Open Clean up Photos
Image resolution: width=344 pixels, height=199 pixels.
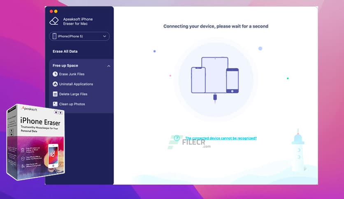(72, 104)
